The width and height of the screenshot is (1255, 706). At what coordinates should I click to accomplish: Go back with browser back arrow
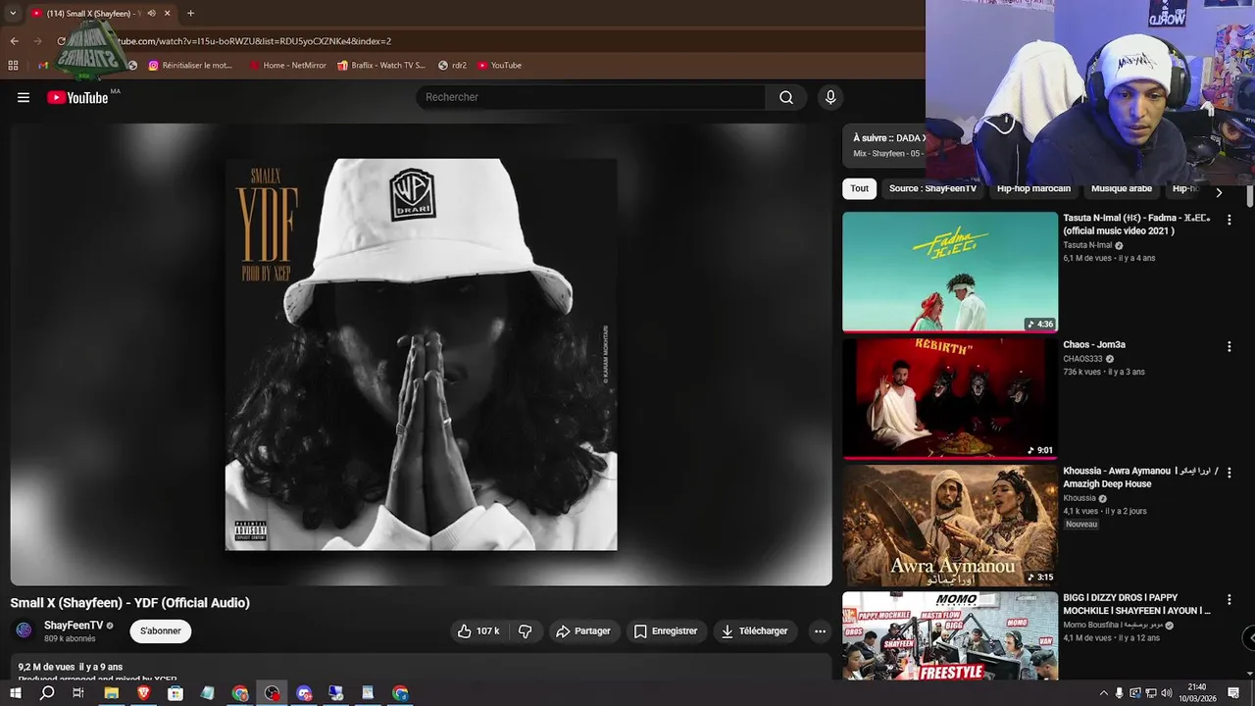[x=14, y=41]
